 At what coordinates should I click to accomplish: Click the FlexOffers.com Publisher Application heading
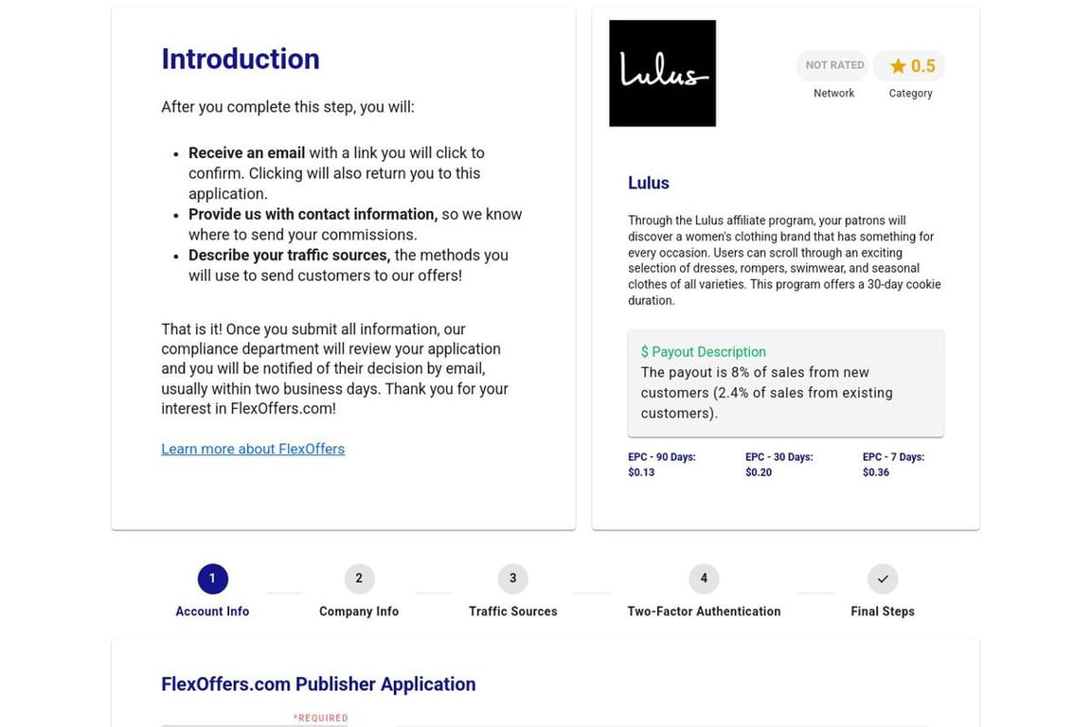click(318, 683)
